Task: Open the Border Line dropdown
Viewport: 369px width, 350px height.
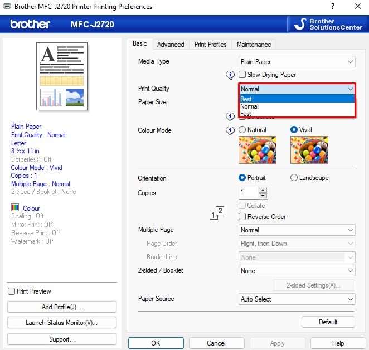Action: pos(297,257)
